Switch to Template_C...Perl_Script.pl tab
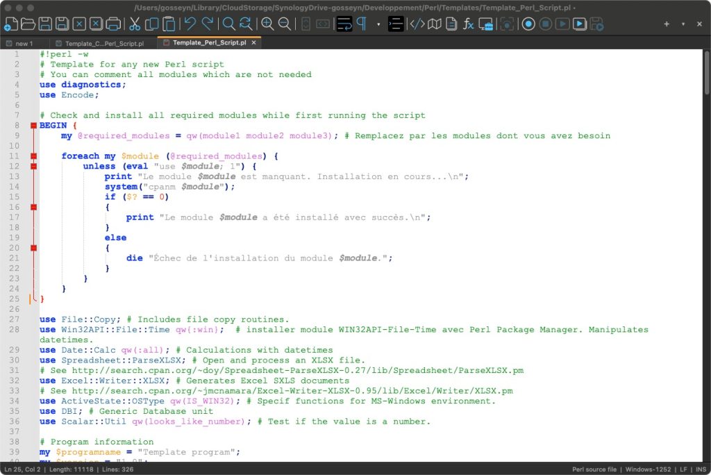The height and width of the screenshot is (475, 711). click(100, 44)
